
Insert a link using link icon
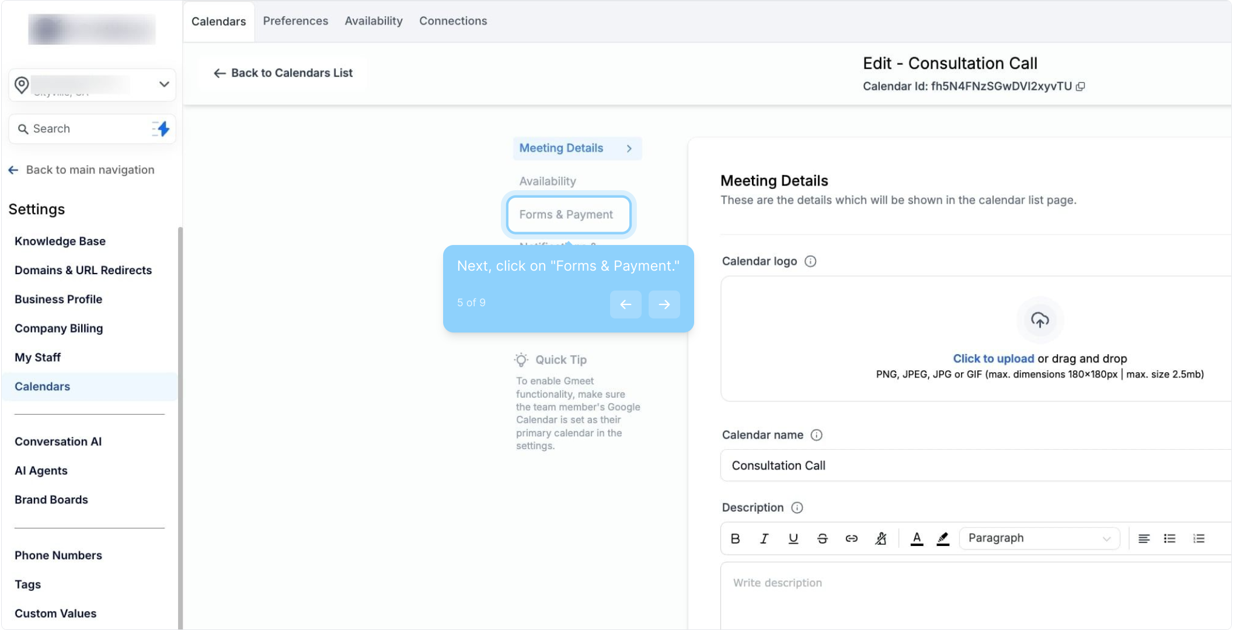click(x=851, y=538)
